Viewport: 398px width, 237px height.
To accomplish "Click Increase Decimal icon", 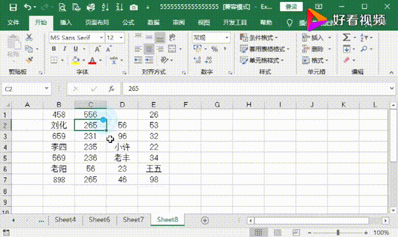I will (x=197, y=60).
